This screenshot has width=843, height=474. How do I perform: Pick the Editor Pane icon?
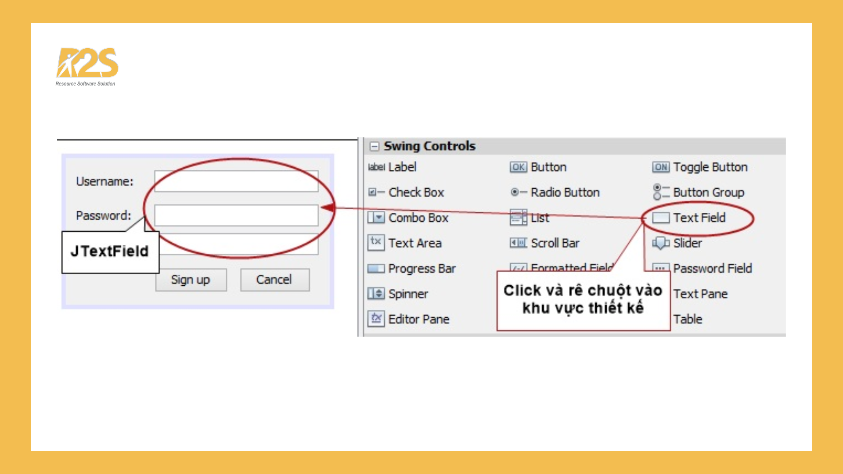click(376, 319)
